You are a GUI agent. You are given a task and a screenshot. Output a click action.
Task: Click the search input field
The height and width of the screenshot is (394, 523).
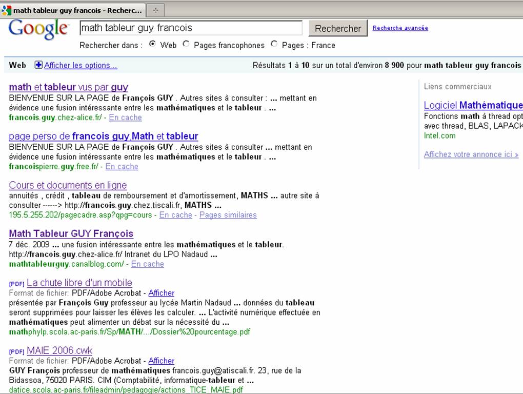[x=191, y=28]
